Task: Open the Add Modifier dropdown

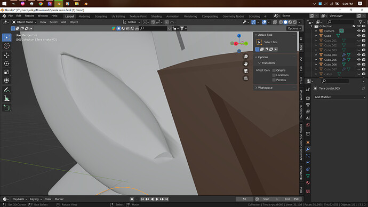Action: (340, 97)
